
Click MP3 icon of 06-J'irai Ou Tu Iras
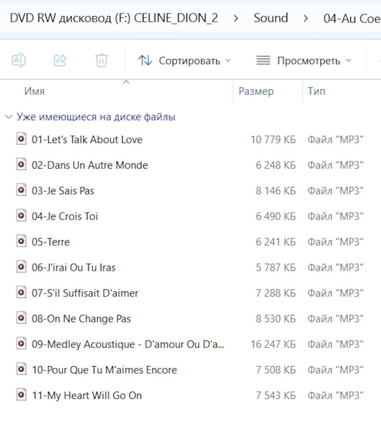pos(21,267)
